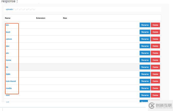Screen dimensions: 173x111
Task: Open the mnt folder
Action: pyautogui.click(x=8, y=95)
